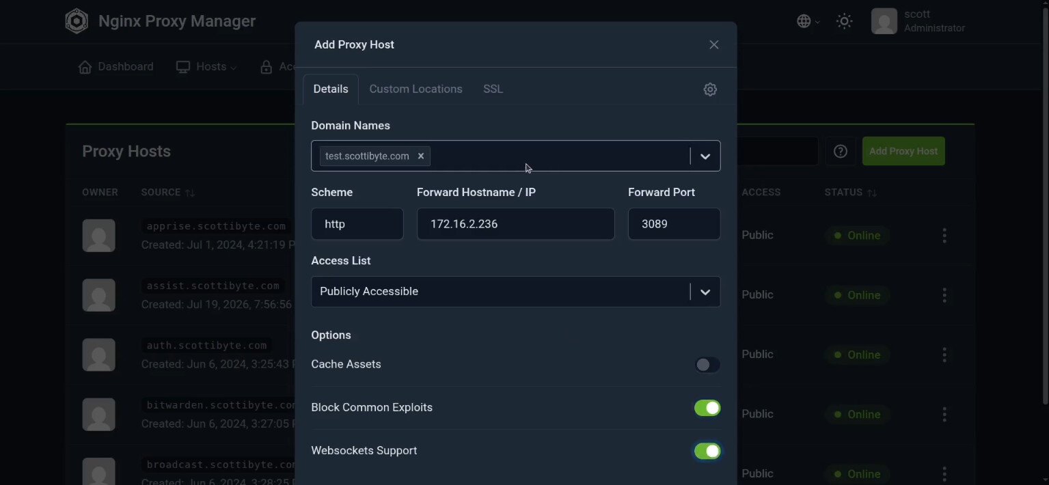Click owner avatar of assist.scottibyte.com
1049x485 pixels.
[x=99, y=295]
